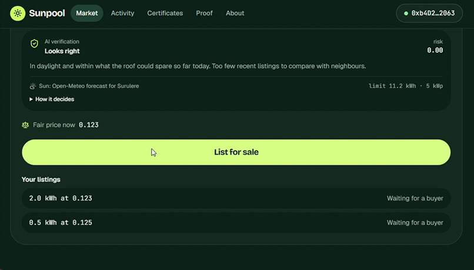The image size is (474, 270).
Task: Go to the Certificates tab
Action: point(165,14)
